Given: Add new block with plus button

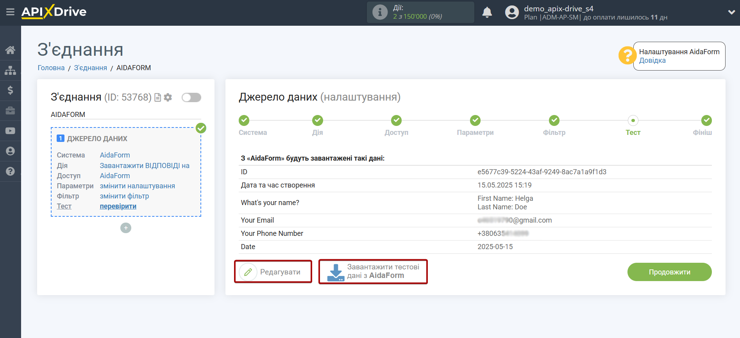Looking at the screenshot, I should tap(126, 228).
